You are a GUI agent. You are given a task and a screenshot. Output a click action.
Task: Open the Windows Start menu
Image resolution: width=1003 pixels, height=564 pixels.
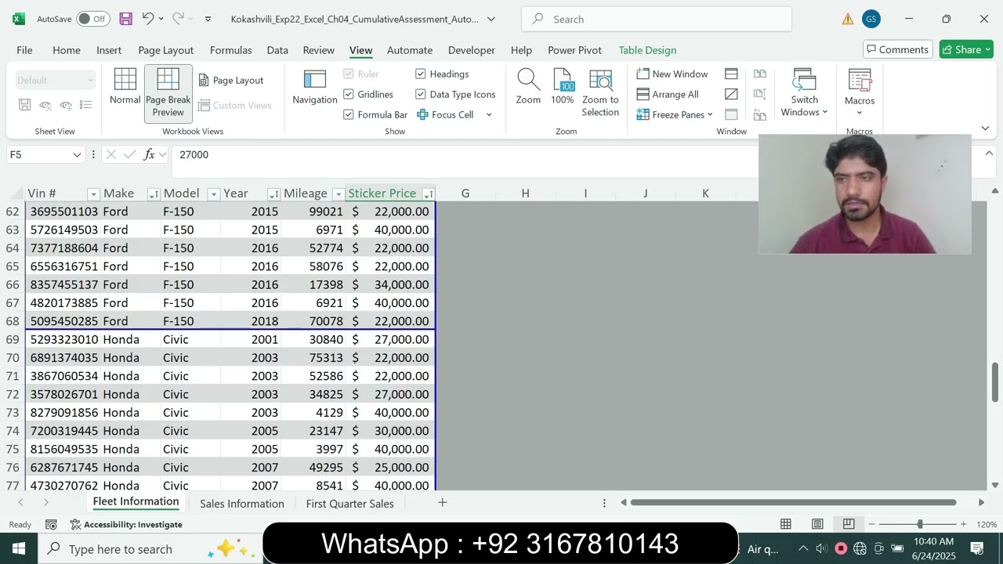point(19,548)
